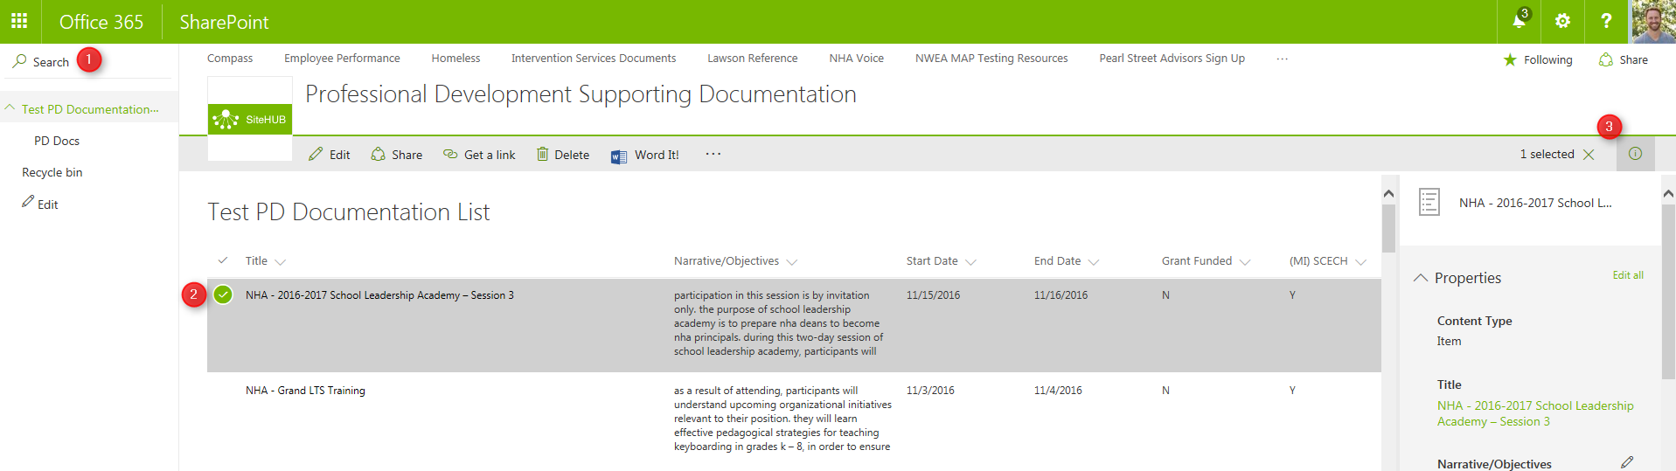The width and height of the screenshot is (1676, 471).
Task: Go to PD Docs in the left navigation
Action: point(57,141)
